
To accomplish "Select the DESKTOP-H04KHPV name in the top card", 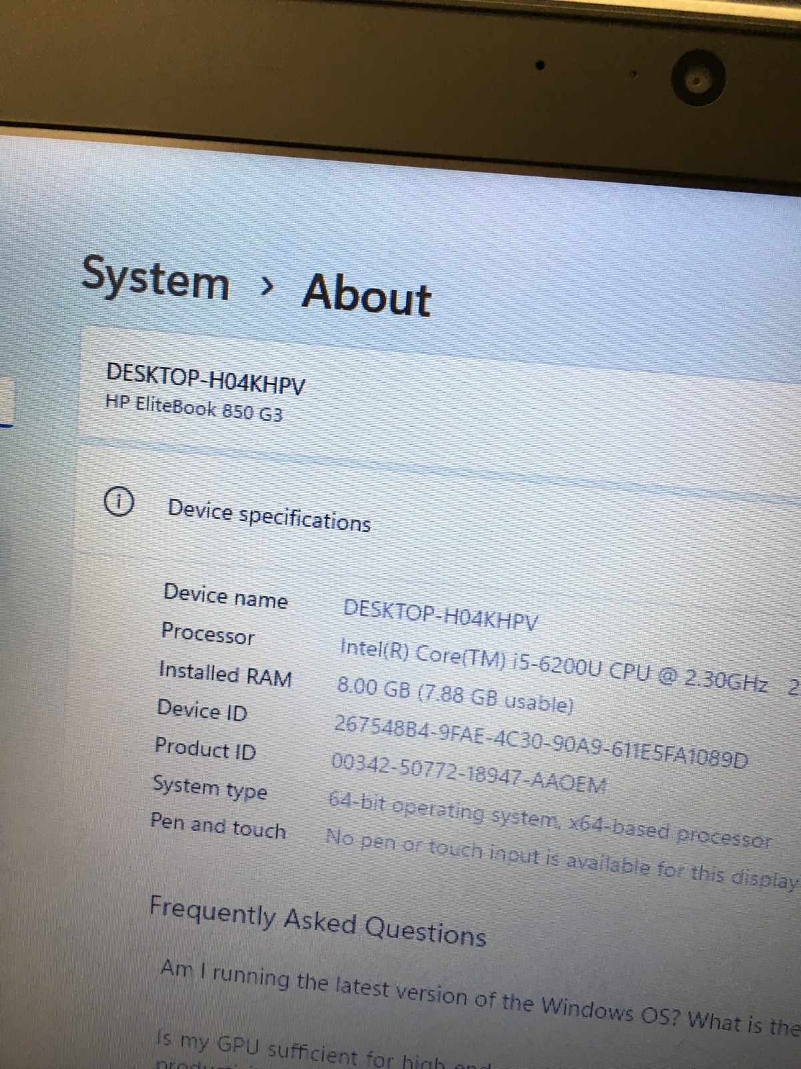I will click(x=206, y=380).
